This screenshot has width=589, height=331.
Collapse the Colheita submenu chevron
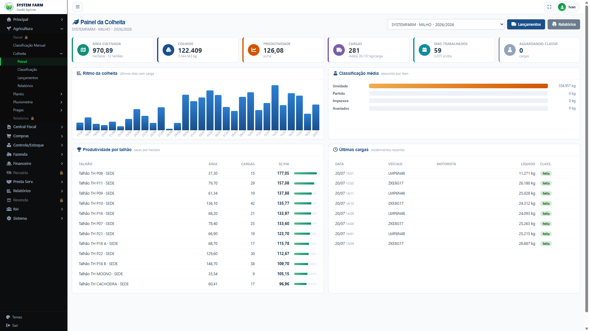[x=61, y=54]
